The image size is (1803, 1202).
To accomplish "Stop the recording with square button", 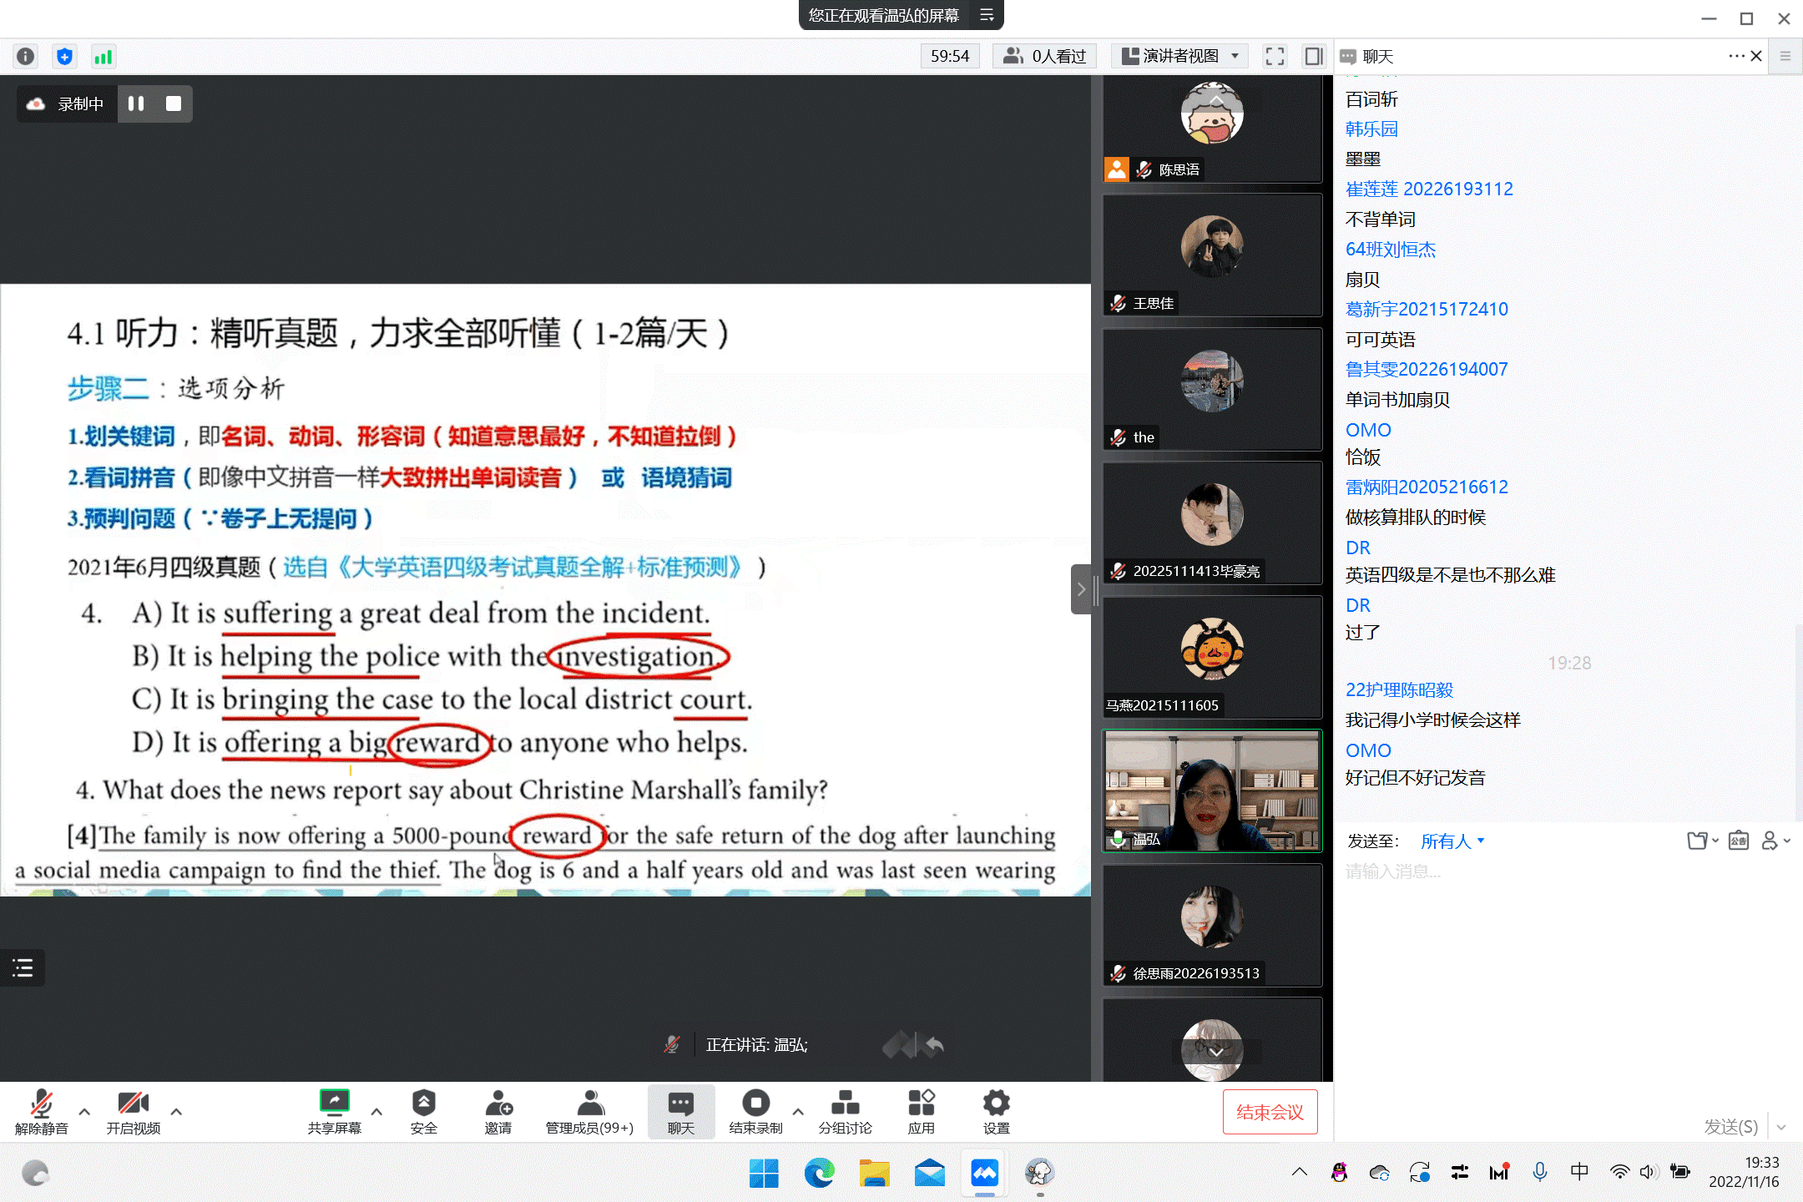I will coord(174,104).
